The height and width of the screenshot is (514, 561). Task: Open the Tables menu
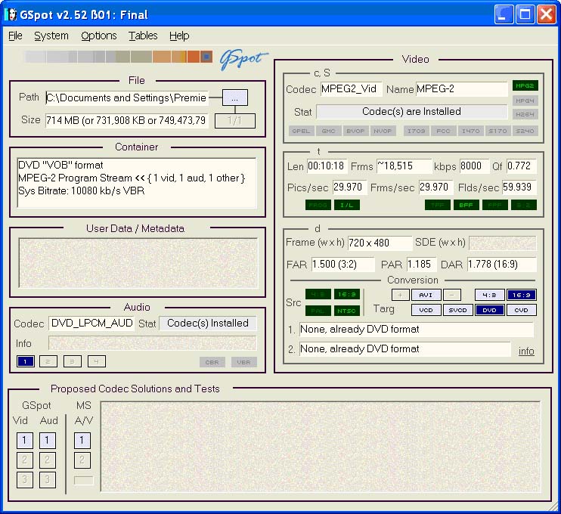[143, 36]
